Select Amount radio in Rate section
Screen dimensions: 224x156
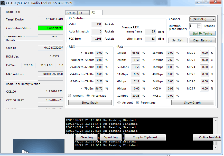tap(119, 103)
